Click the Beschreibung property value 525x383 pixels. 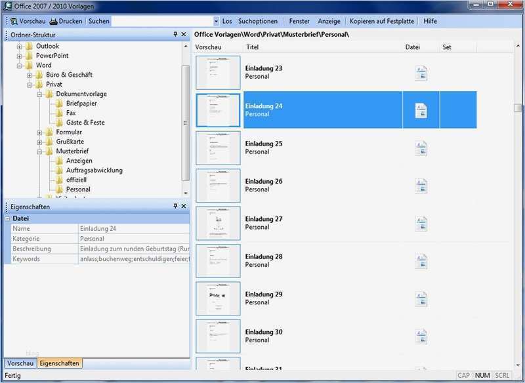[x=134, y=249]
